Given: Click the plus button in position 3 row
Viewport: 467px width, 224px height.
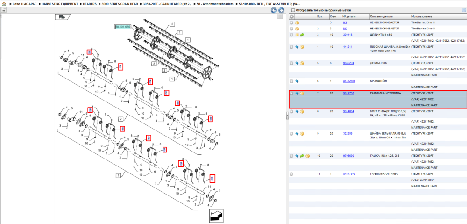Looking at the screenshot, I should [x=292, y=35].
